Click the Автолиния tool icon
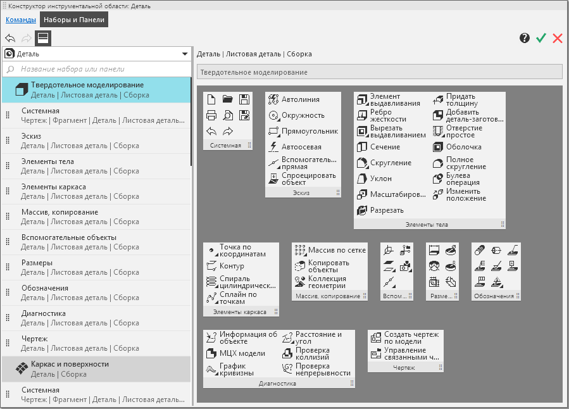 (x=273, y=99)
